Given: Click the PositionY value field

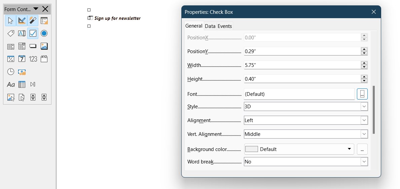Looking at the screenshot, I should 302,51.
